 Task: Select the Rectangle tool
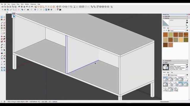(x=2, y=26)
